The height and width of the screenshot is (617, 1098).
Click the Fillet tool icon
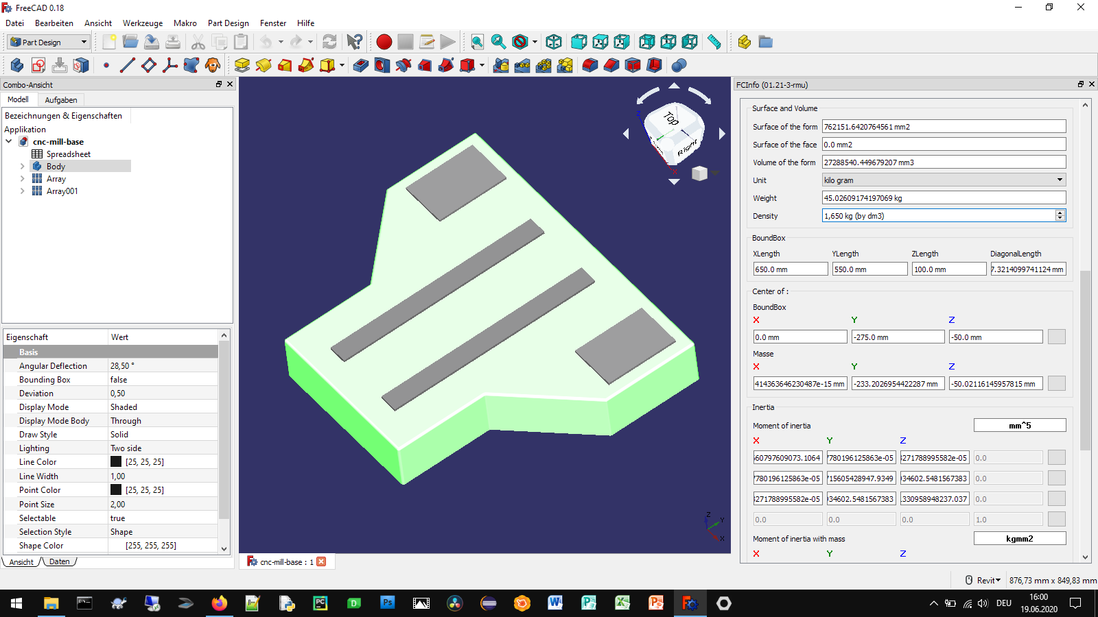coord(590,65)
